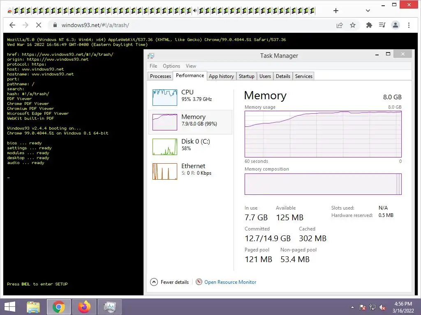The image size is (421, 315).
Task: Click the Committed value 12.7/14.9 GB
Action: point(267,238)
